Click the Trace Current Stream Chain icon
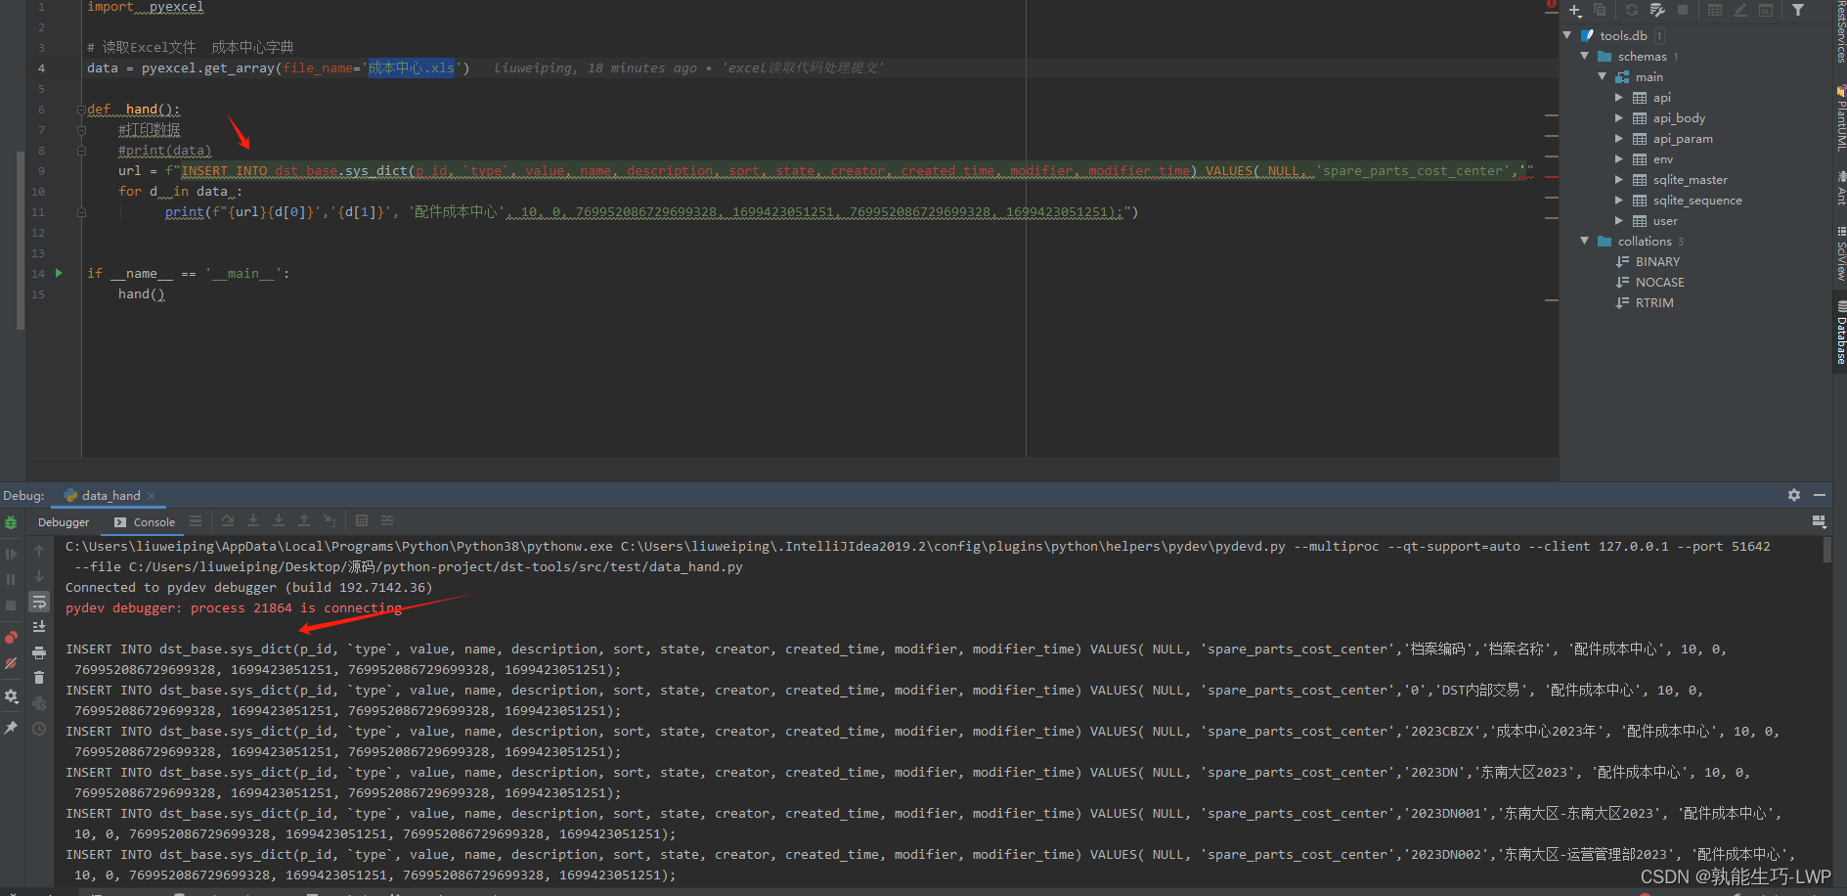 (x=387, y=521)
